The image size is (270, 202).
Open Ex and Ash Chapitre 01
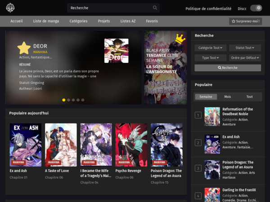point(18,177)
